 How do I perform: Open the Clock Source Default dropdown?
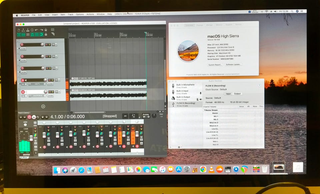click(x=223, y=90)
